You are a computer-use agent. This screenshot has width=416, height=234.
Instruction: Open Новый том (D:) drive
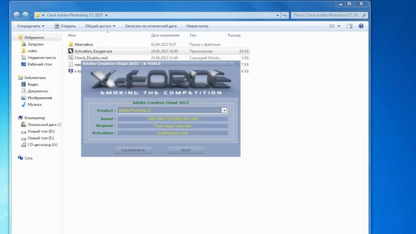(41, 131)
